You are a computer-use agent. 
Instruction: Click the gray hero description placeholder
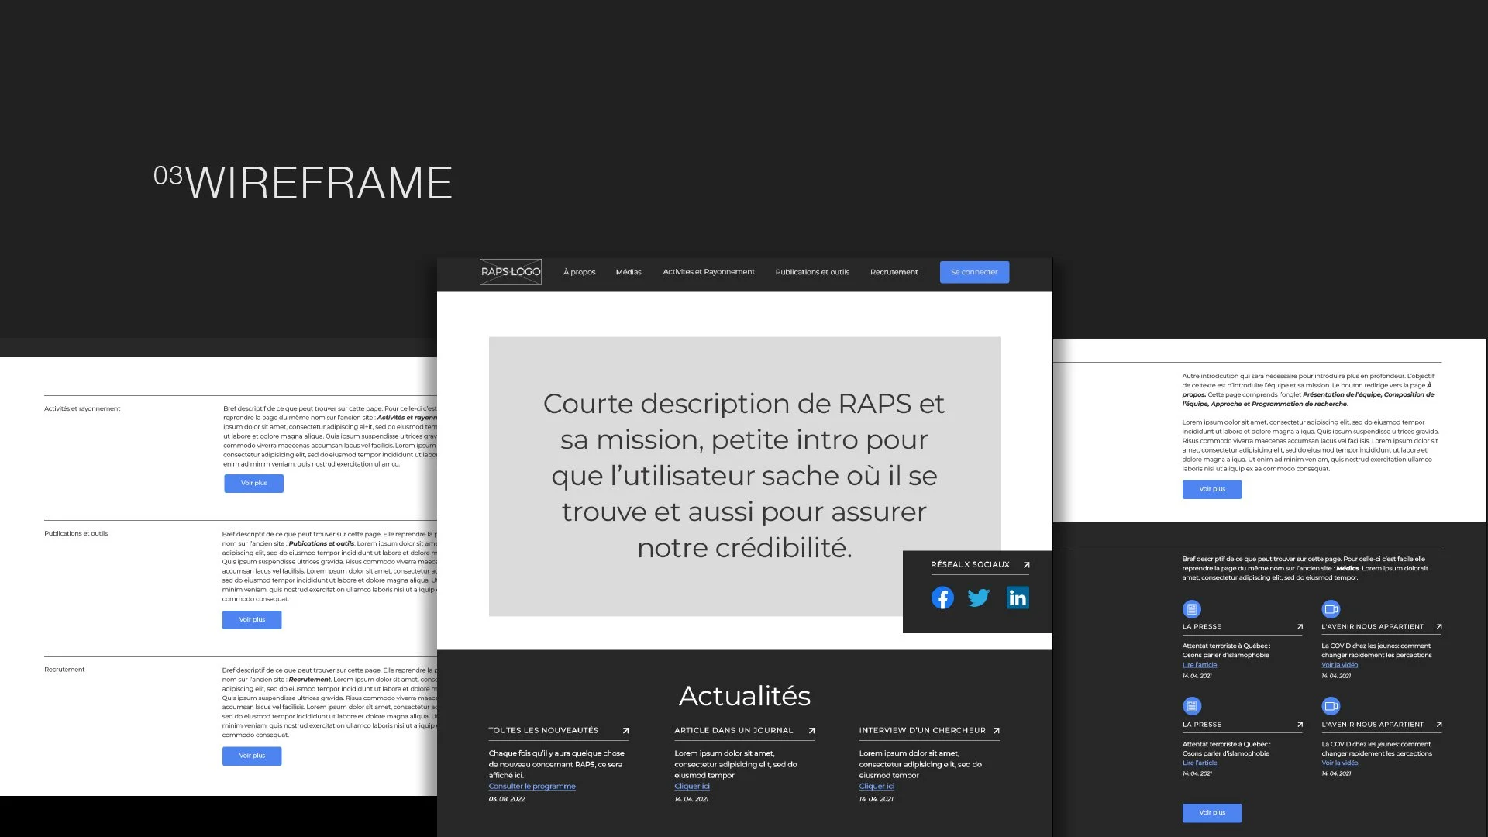click(x=744, y=476)
